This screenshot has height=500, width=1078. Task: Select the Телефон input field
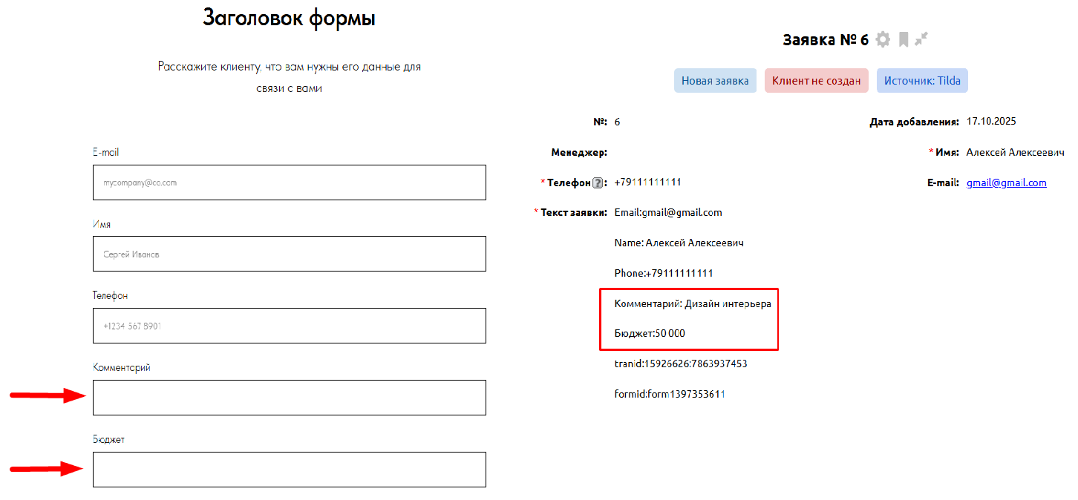289,326
